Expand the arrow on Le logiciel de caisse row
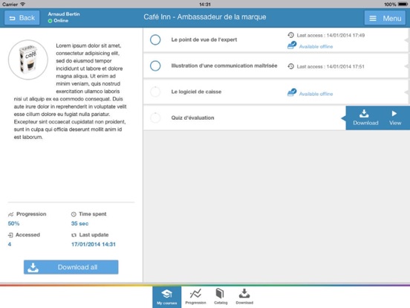 (x=406, y=92)
